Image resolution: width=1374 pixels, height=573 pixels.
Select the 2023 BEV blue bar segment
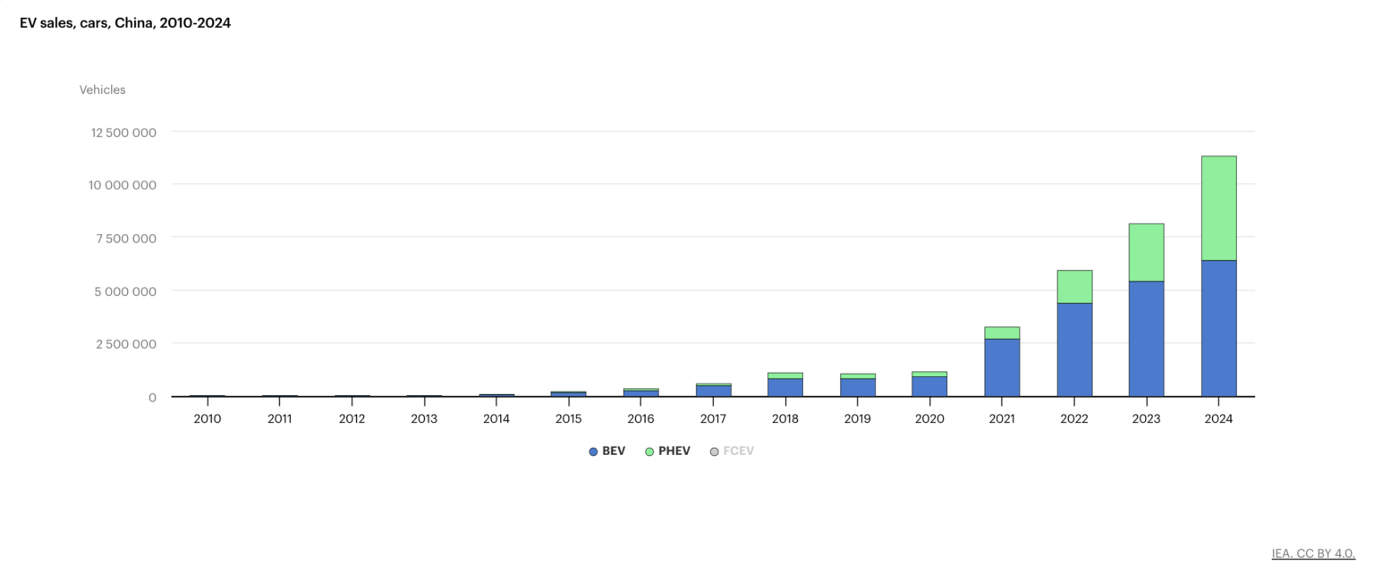(x=1146, y=339)
